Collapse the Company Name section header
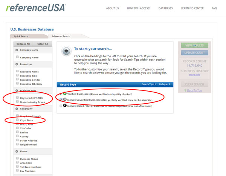The height and width of the screenshot is (176, 226). (33, 50)
